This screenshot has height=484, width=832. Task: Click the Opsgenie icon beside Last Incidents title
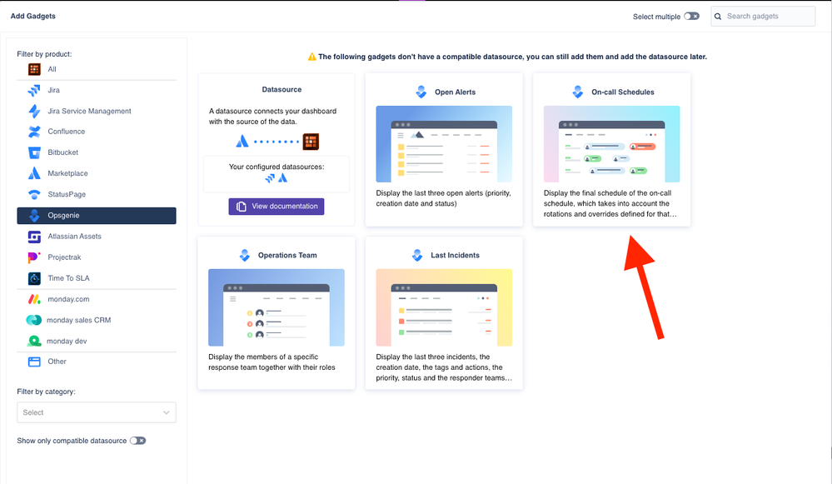(417, 255)
